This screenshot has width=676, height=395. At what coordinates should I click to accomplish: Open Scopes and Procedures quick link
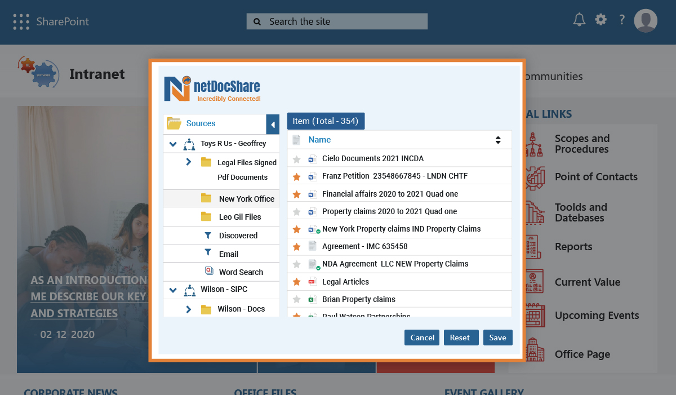pyautogui.click(x=582, y=144)
